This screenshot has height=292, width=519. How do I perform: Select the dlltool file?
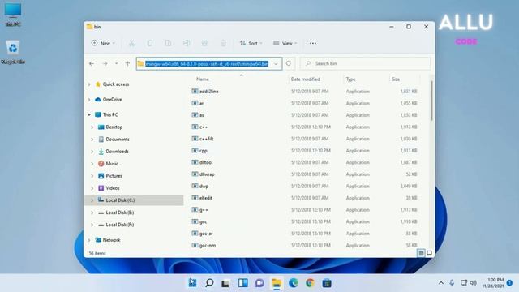(x=206, y=162)
